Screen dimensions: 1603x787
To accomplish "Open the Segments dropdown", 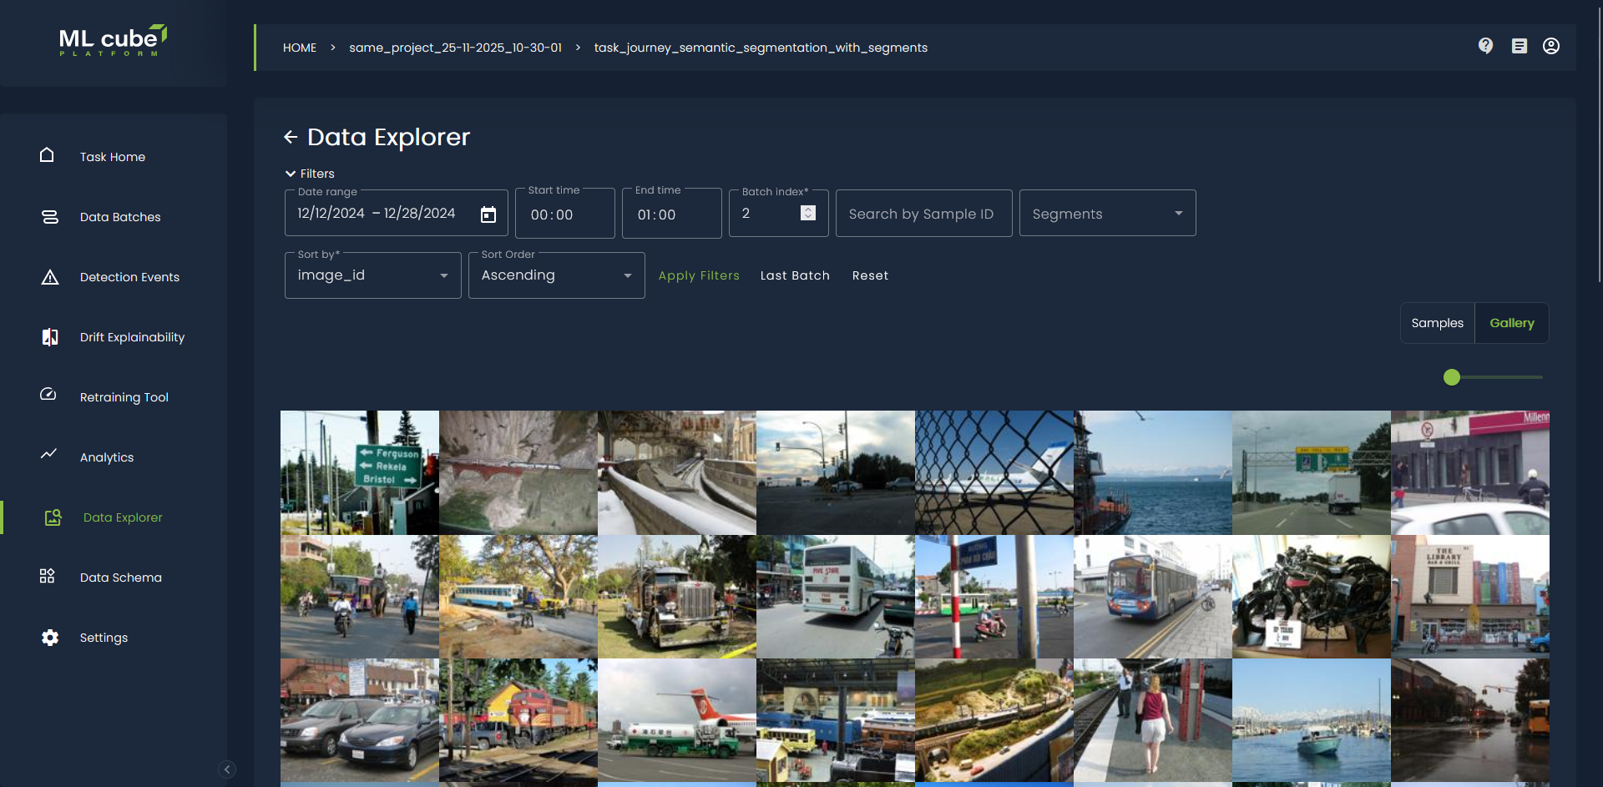I will (x=1107, y=214).
